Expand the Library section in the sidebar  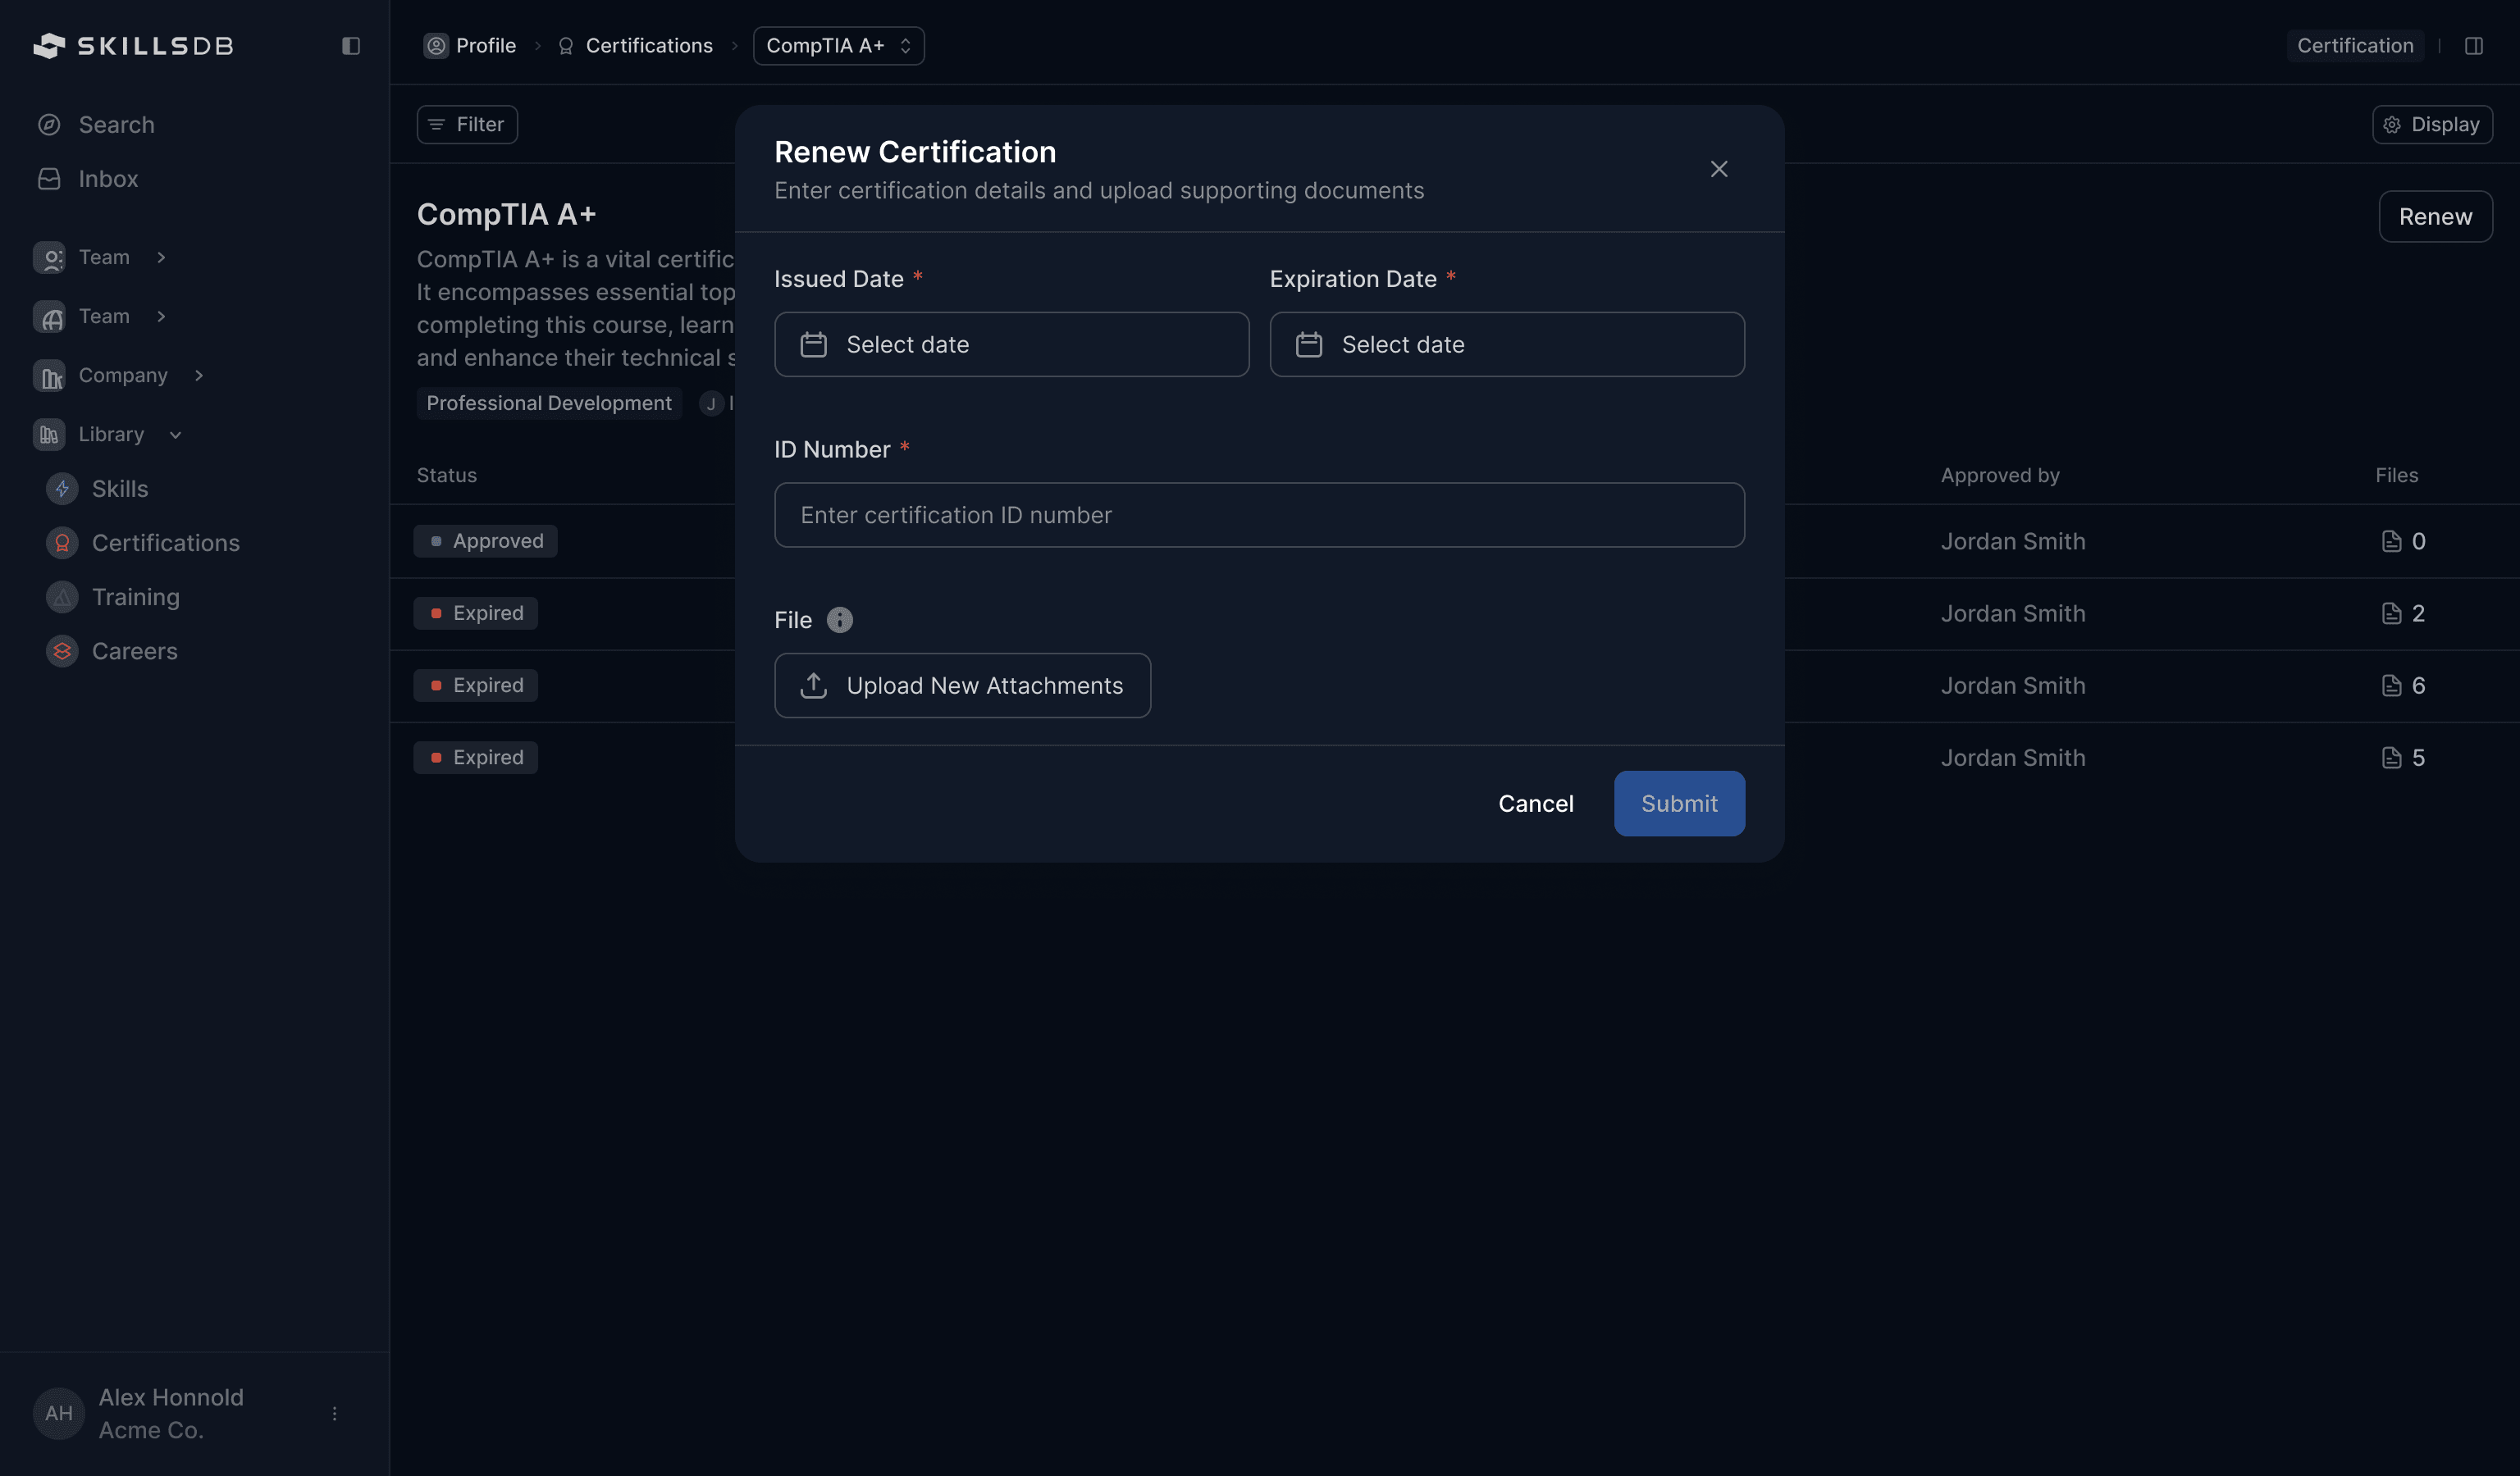[x=176, y=434]
